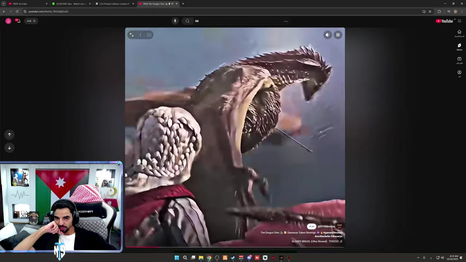Viewport: 466px width, 262px height.
Task: Bookmark this page with star icon
Action: coord(430,11)
